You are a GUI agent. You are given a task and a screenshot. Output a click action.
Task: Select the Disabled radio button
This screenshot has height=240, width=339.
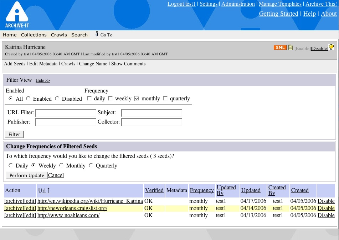(x=57, y=99)
